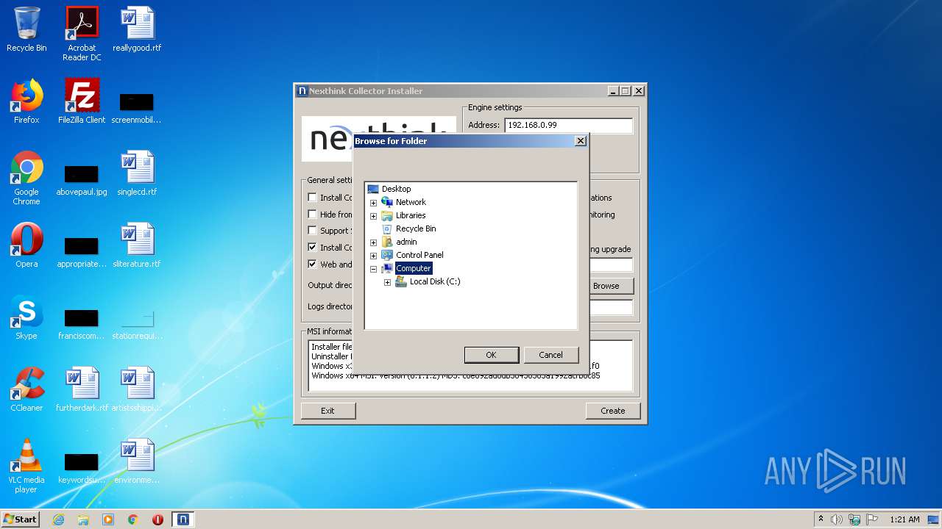
Task: Select singlecd.rtf file on desktop
Action: (x=137, y=173)
